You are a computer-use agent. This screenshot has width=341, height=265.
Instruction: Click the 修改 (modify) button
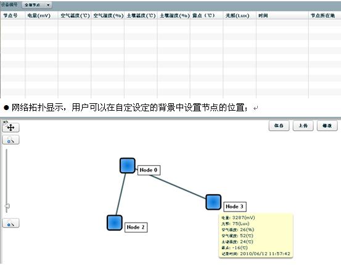[x=327, y=126]
